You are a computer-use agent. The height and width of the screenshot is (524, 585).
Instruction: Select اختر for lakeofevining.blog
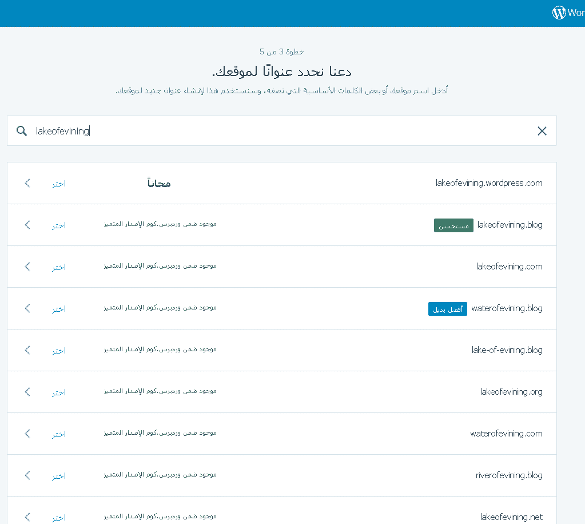click(58, 225)
